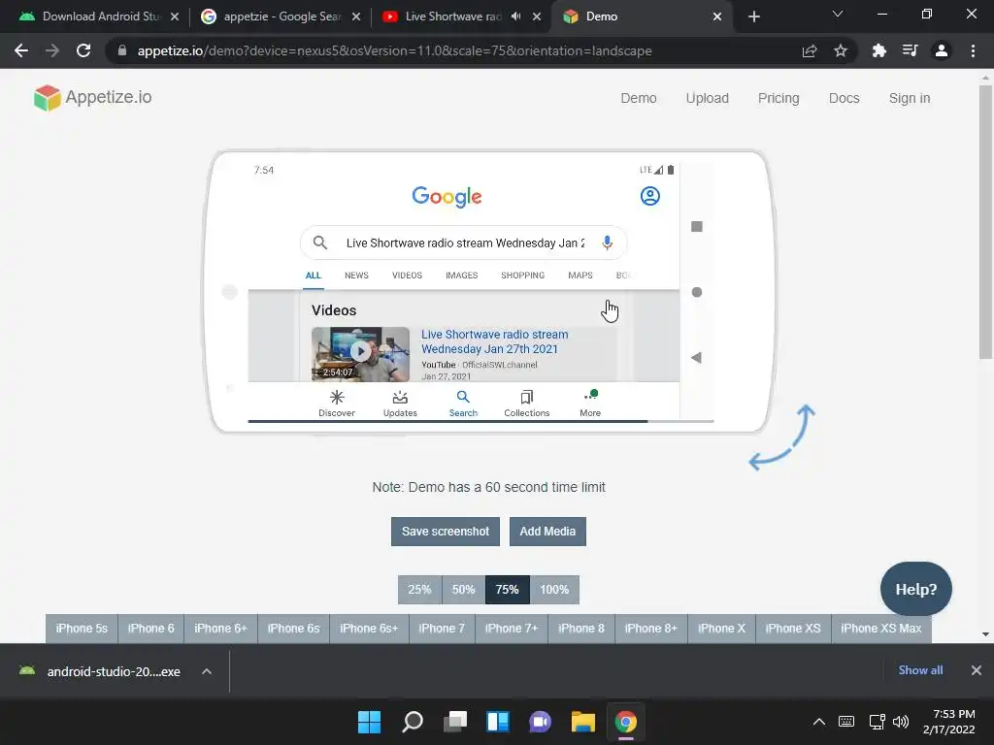This screenshot has height=745, width=994.
Task: Choose iPhone 7 device
Action: point(442,629)
